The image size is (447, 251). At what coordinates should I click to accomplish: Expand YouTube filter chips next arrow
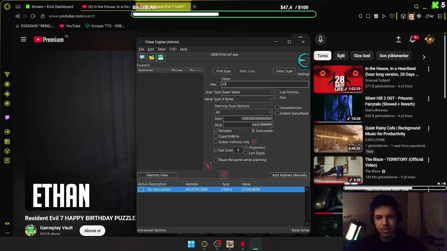click(424, 57)
